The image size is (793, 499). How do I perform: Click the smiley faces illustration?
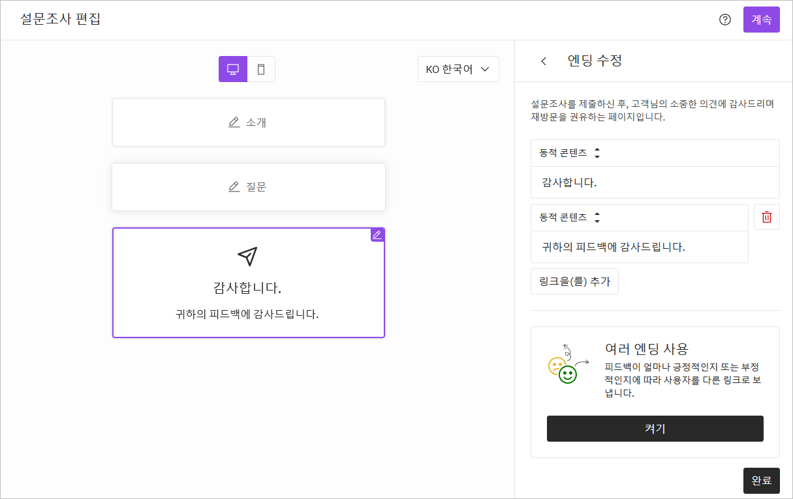(568, 365)
